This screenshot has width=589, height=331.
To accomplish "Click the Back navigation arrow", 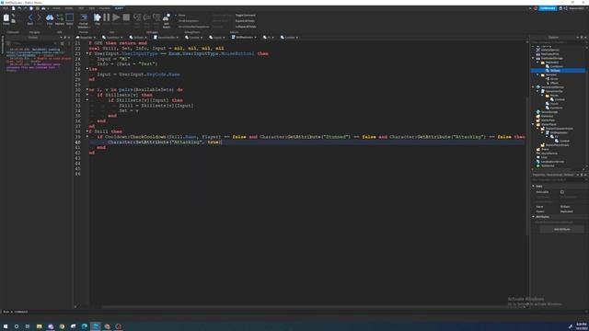I will point(30,17).
